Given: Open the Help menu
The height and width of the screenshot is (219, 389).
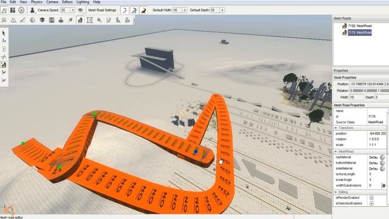Looking at the screenshot, I should [x=97, y=2].
